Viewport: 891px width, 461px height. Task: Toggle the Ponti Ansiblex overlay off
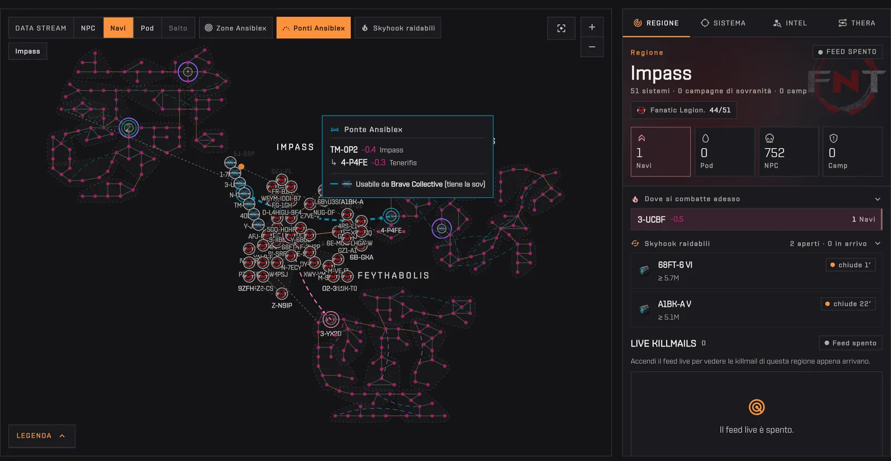(314, 28)
